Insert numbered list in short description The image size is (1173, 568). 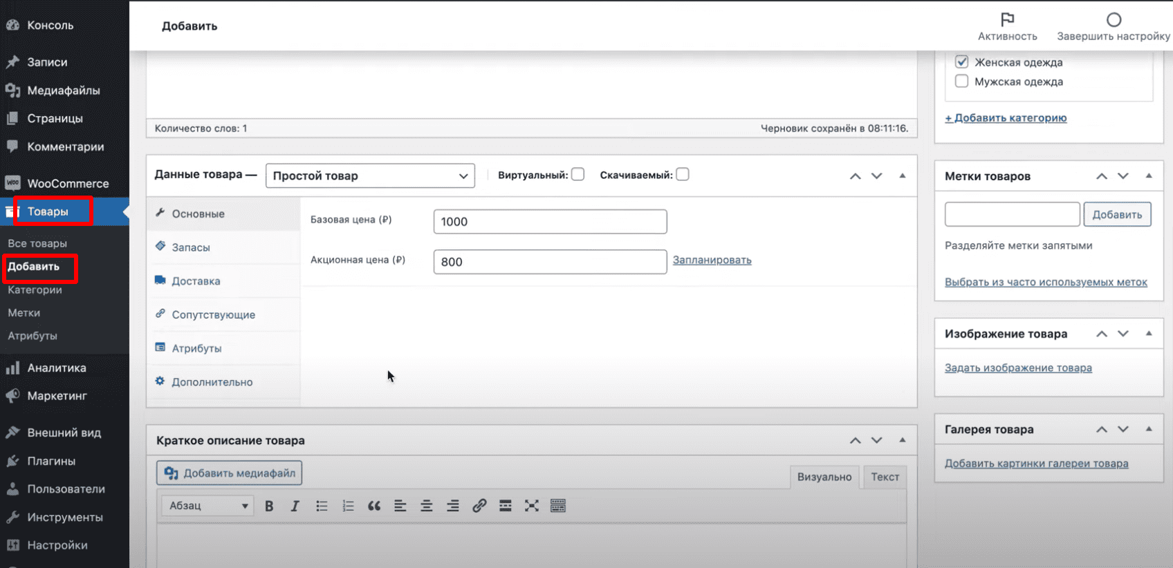348,506
